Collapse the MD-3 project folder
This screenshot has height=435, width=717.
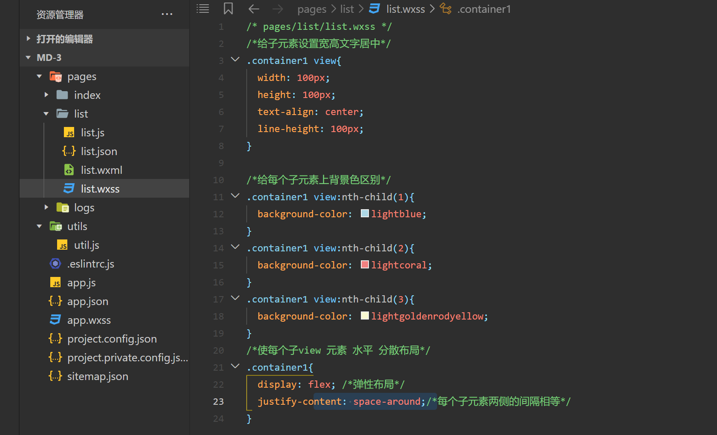pyautogui.click(x=28, y=57)
